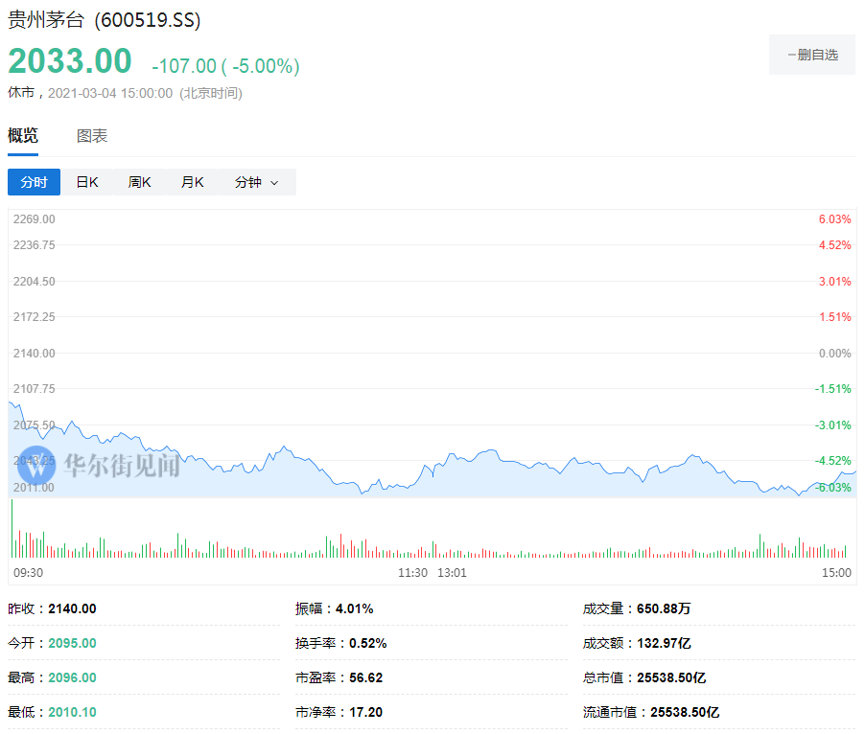Screen dimensions: 865x734
Task: Click the 市盈率 value 56.62
Action: [x=365, y=677]
